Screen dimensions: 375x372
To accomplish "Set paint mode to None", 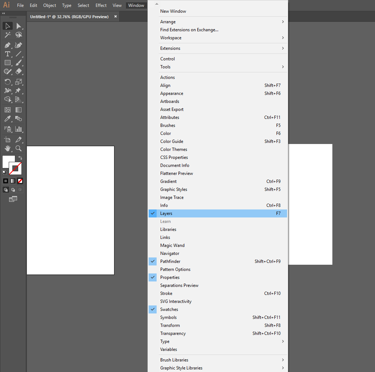I will pyautogui.click(x=20, y=181).
